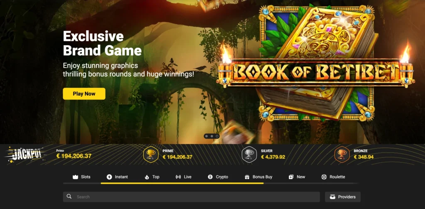Select the third carousel slide dot
Screen dimensions: 425x209
click(x=217, y=136)
